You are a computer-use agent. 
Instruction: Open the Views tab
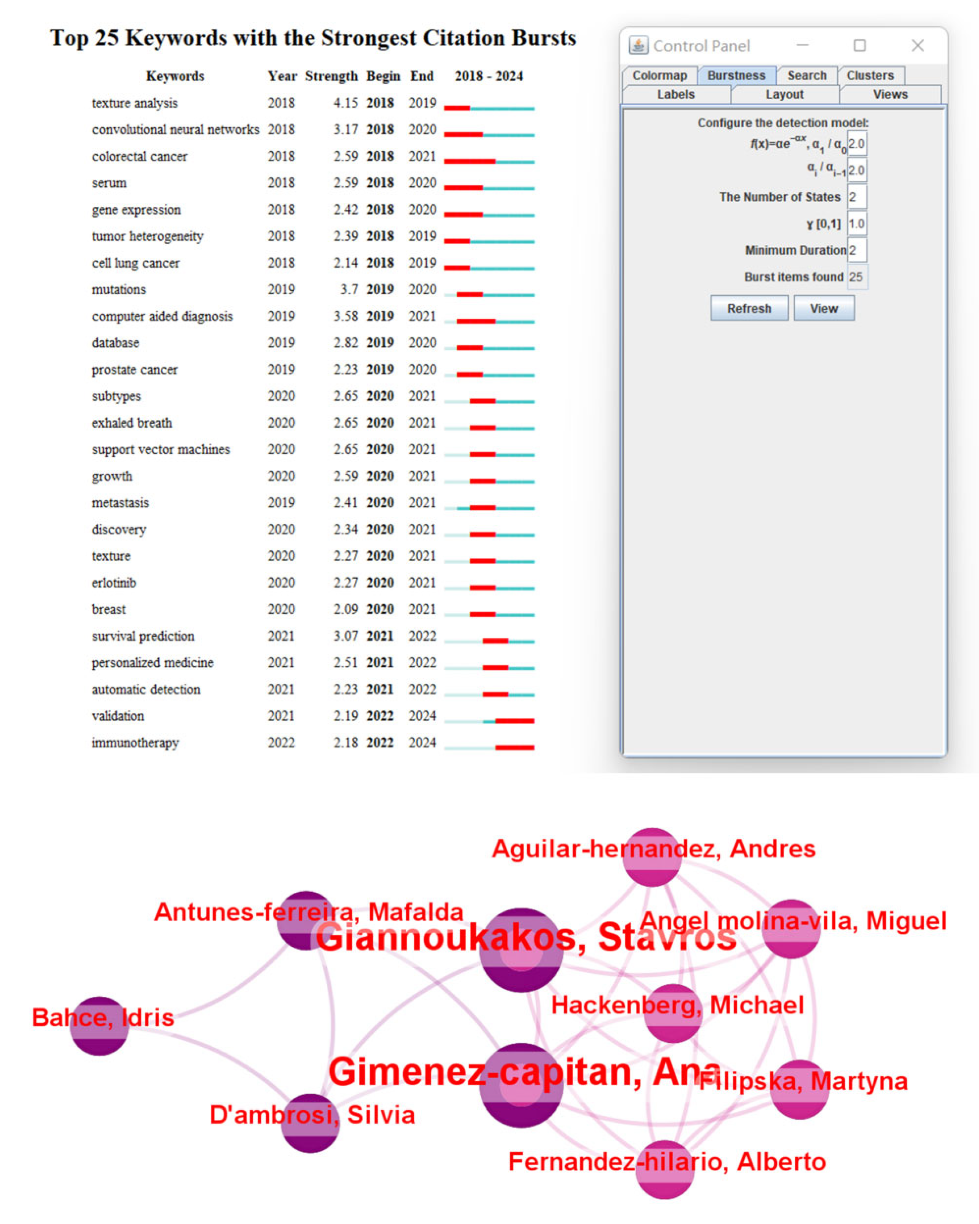[x=890, y=94]
